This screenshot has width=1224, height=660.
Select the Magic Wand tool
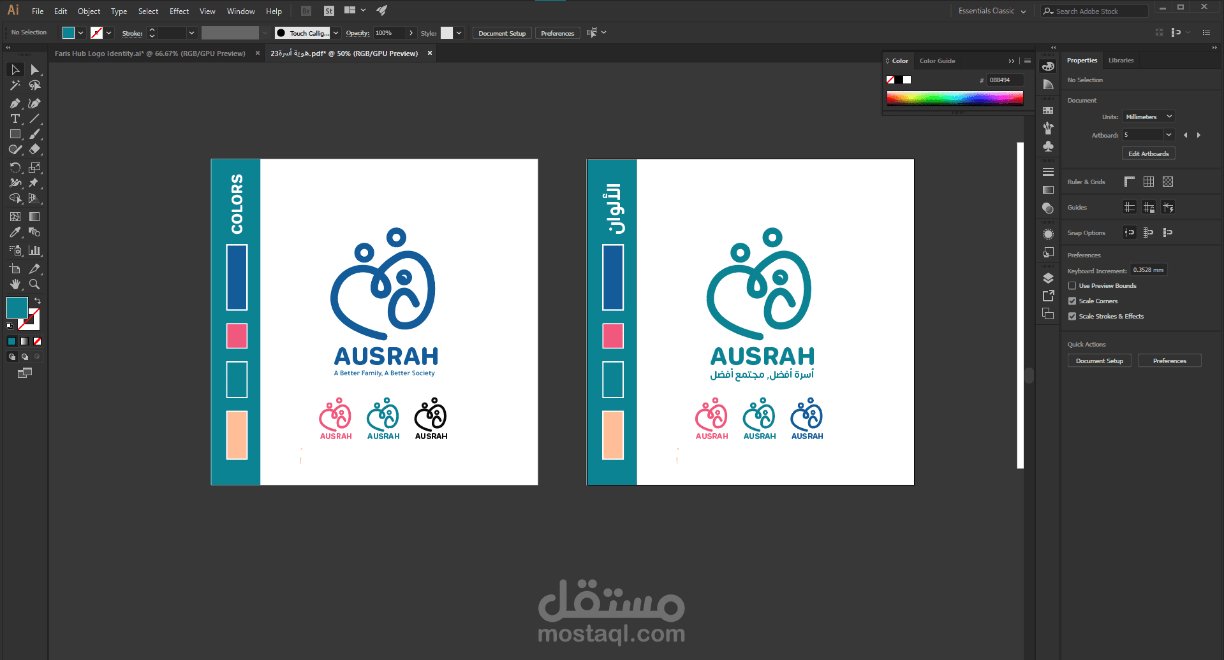pyautogui.click(x=15, y=85)
